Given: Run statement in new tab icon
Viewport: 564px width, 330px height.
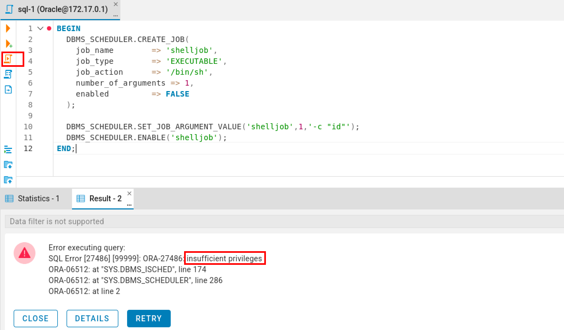Looking at the screenshot, I should tap(8, 44).
